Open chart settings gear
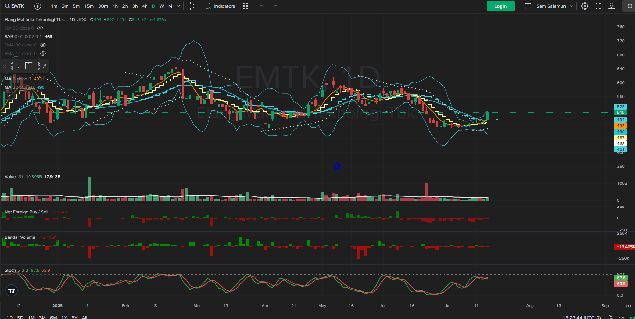This screenshot has height=319, width=635. [x=585, y=6]
